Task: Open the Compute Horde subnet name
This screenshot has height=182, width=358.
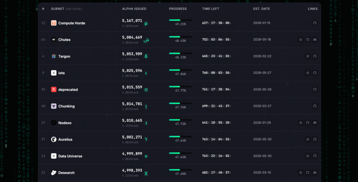Action: click(71, 23)
